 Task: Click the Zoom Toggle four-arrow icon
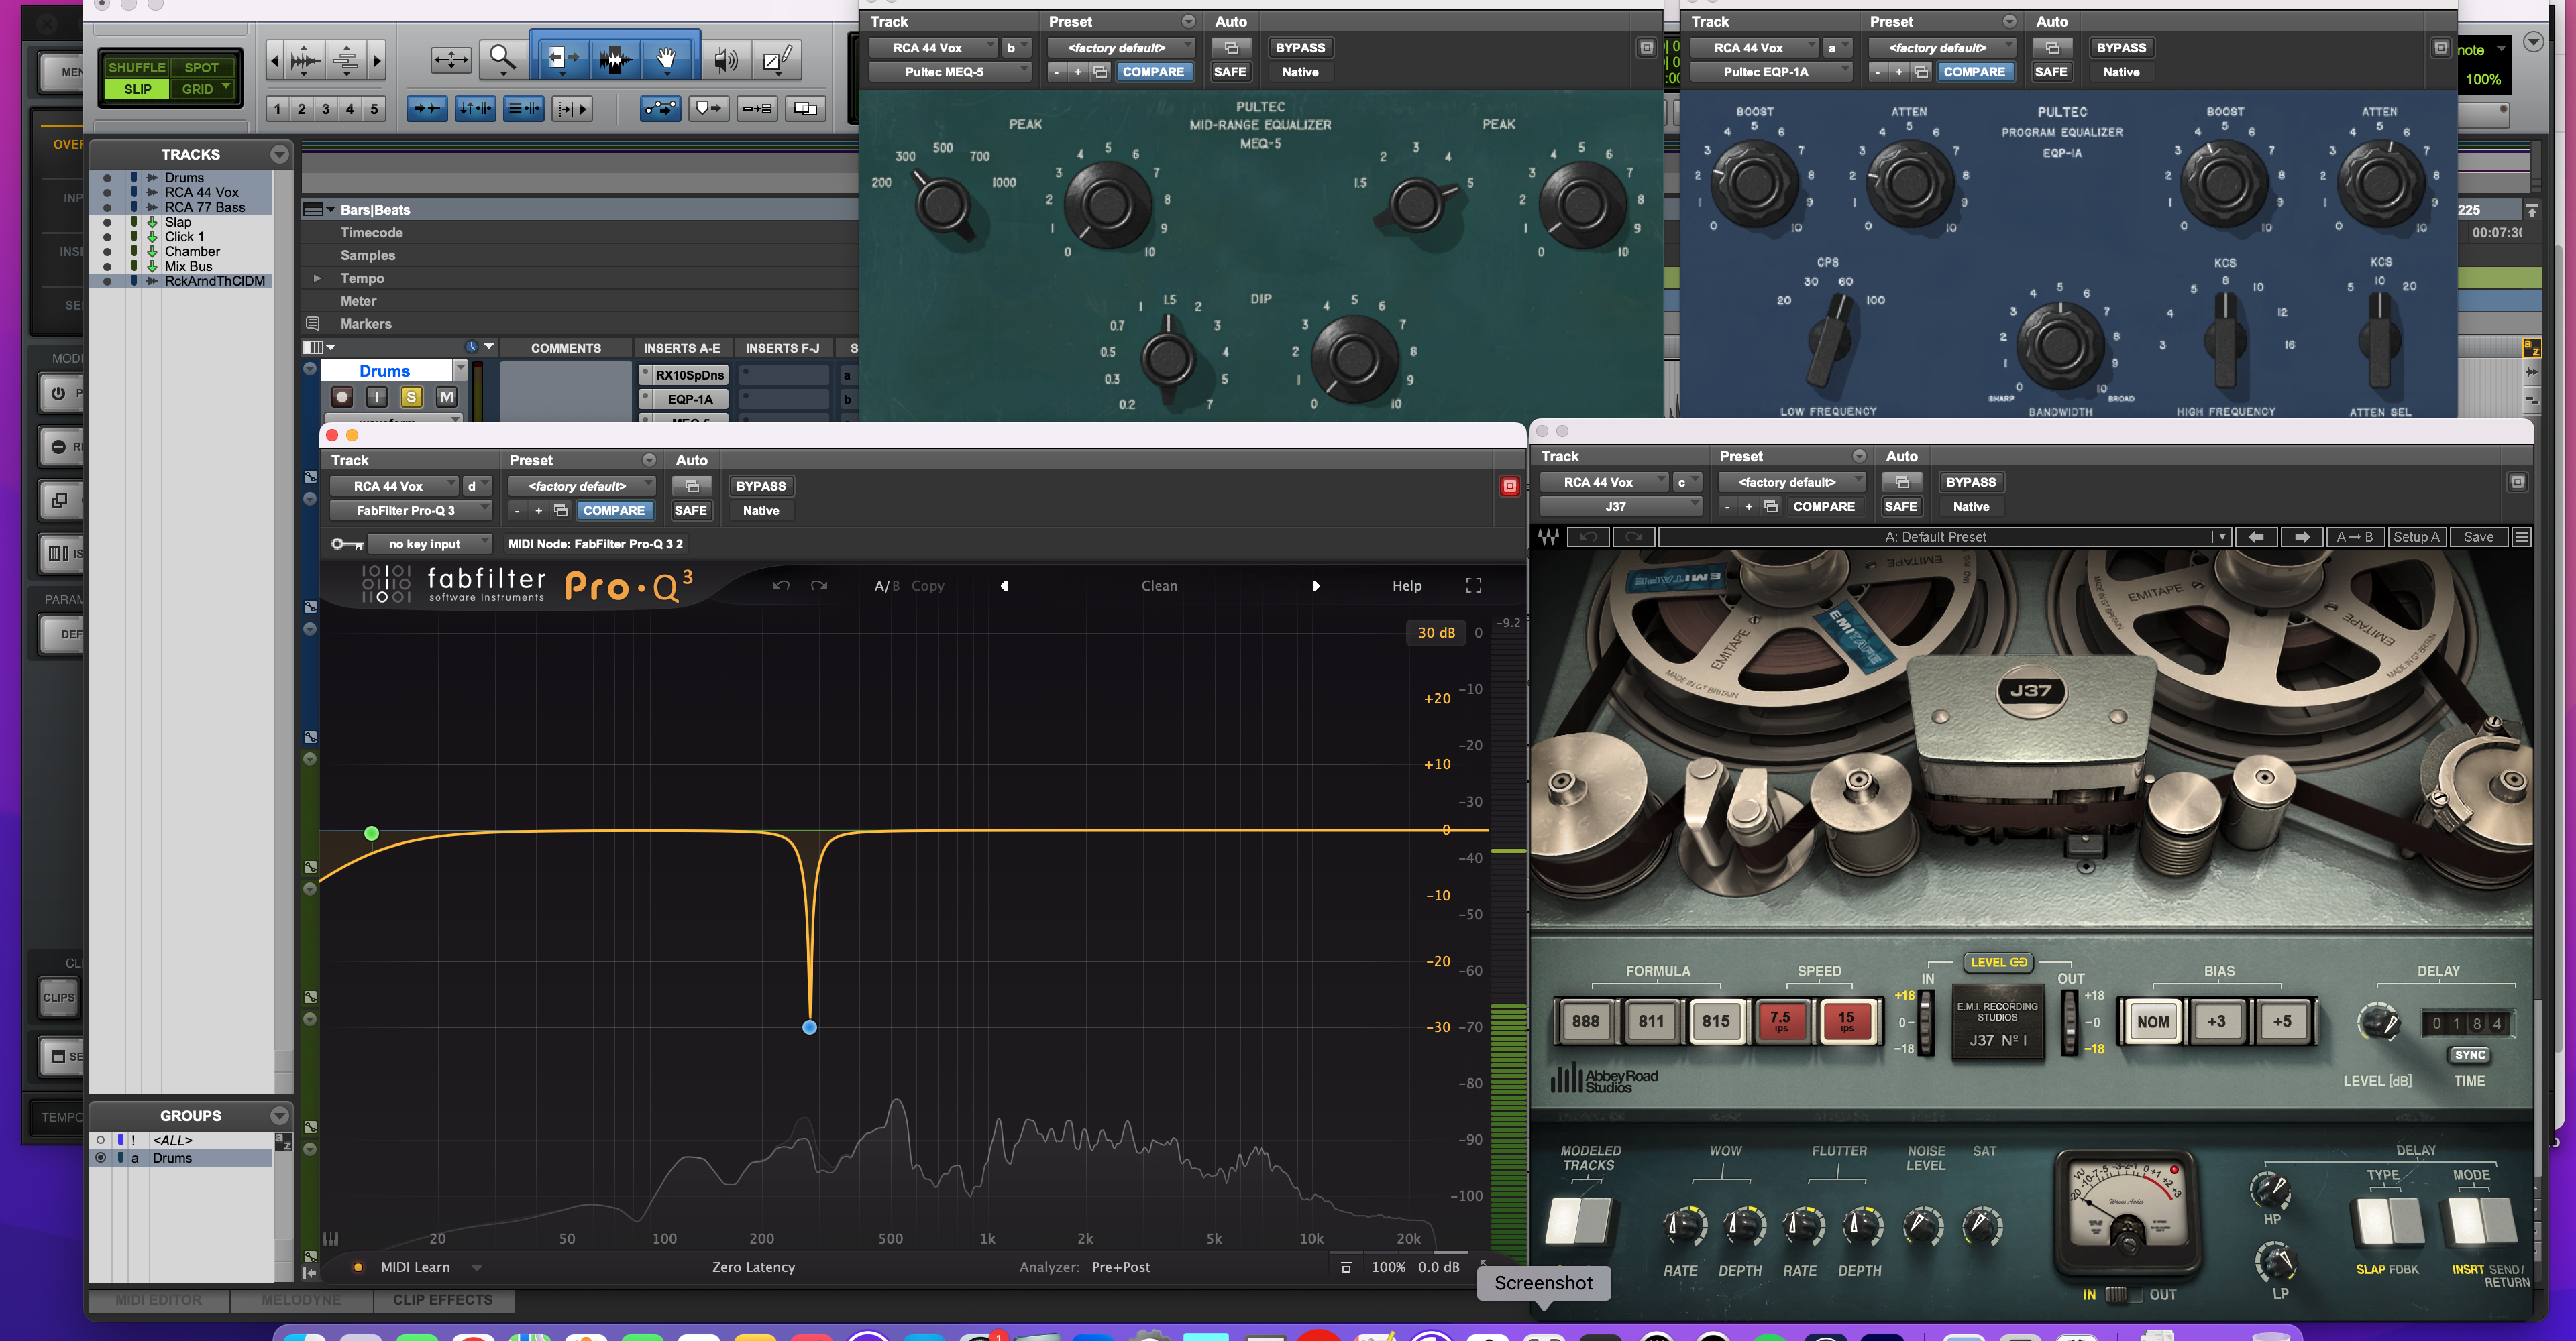tap(451, 60)
